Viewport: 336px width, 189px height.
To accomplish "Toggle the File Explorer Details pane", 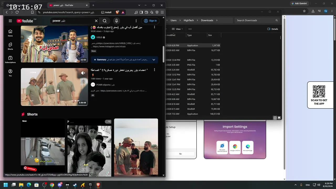I will point(273,29).
